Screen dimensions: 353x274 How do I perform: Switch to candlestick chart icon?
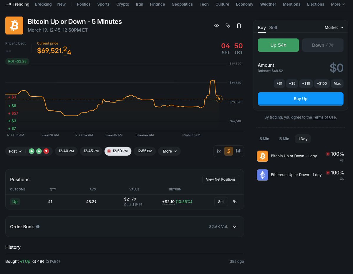pos(238,151)
